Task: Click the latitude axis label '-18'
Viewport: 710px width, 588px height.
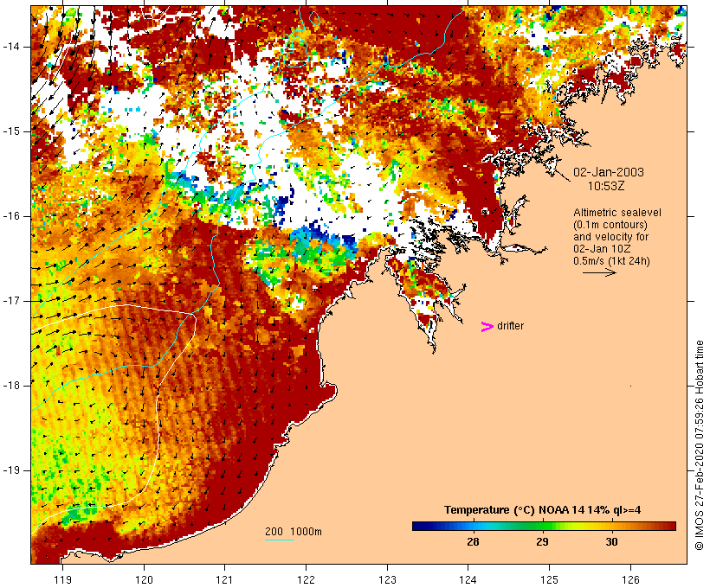Action: 10,386
